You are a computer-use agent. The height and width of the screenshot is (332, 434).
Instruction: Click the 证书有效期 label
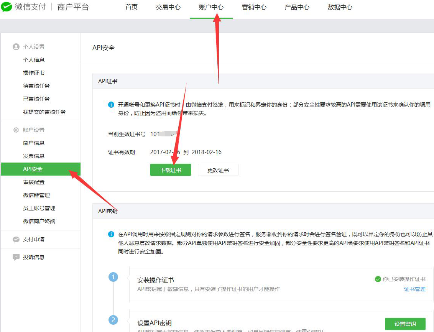click(122, 152)
